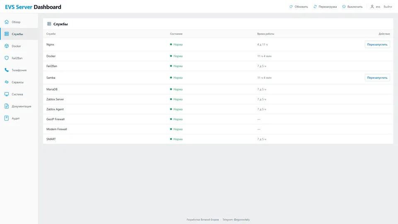Select Службы in the sidebar

(x=19, y=34)
